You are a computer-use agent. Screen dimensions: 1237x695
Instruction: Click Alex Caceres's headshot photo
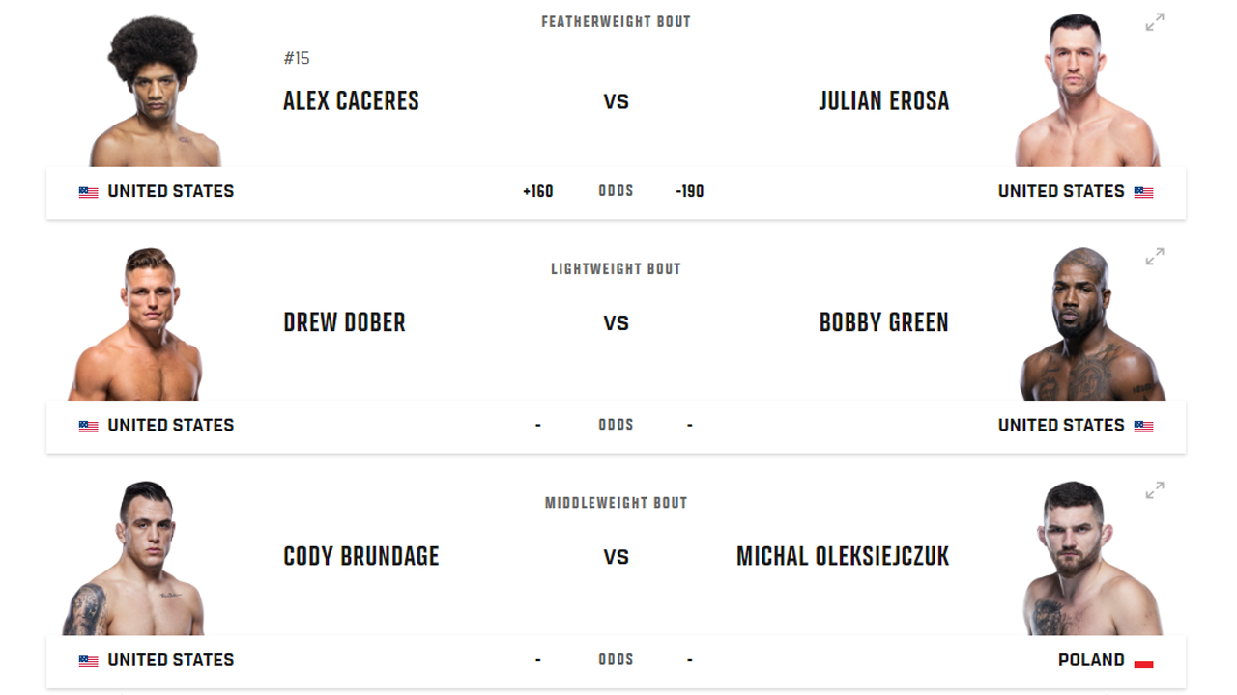click(x=155, y=92)
